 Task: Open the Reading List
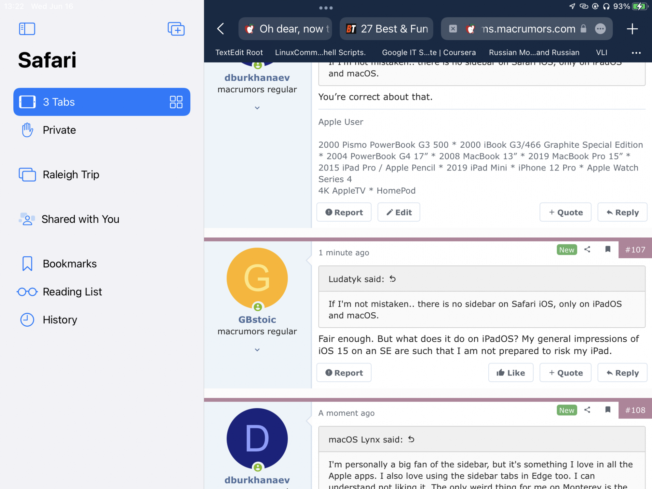click(72, 292)
